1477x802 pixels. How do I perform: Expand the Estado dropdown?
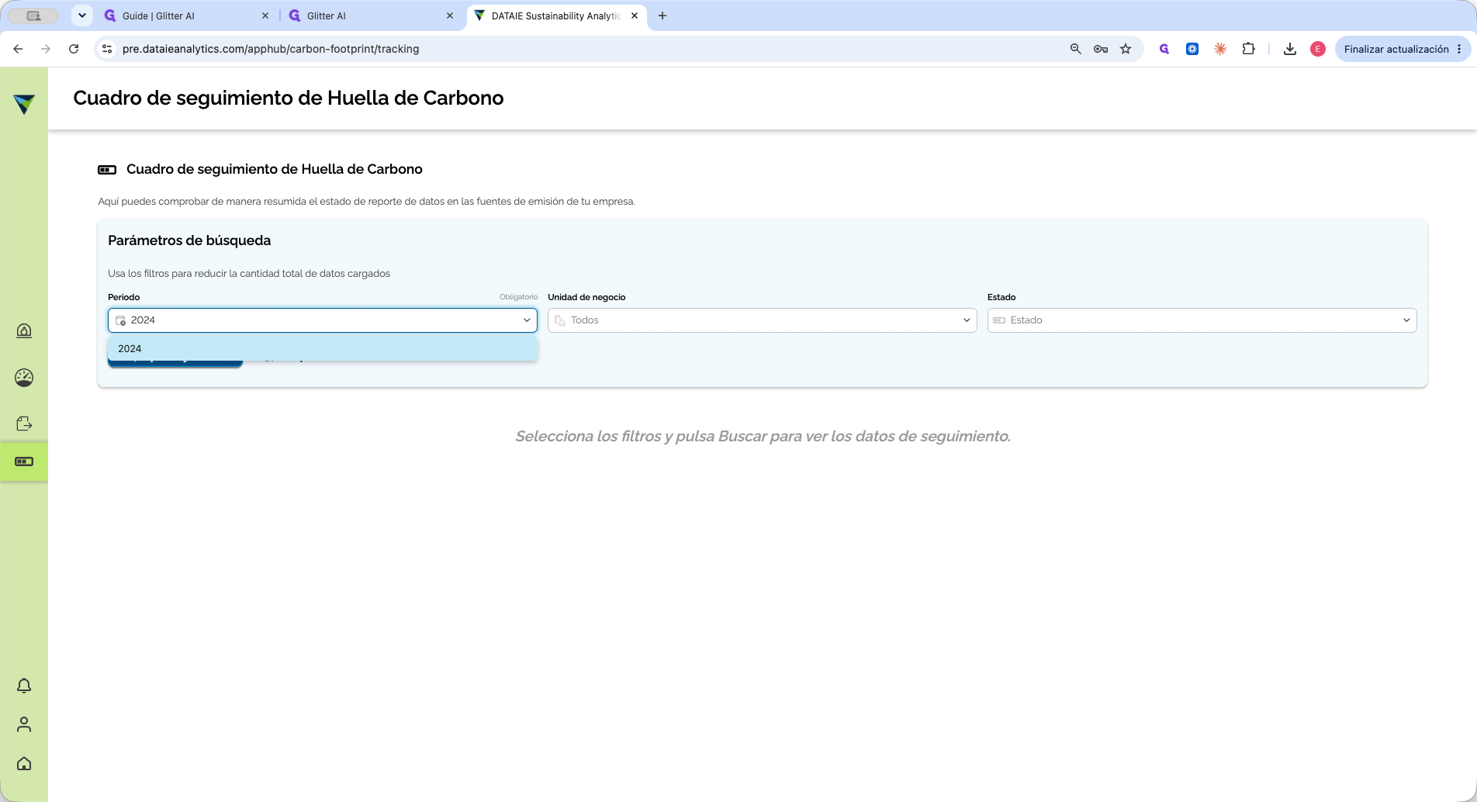1202,320
